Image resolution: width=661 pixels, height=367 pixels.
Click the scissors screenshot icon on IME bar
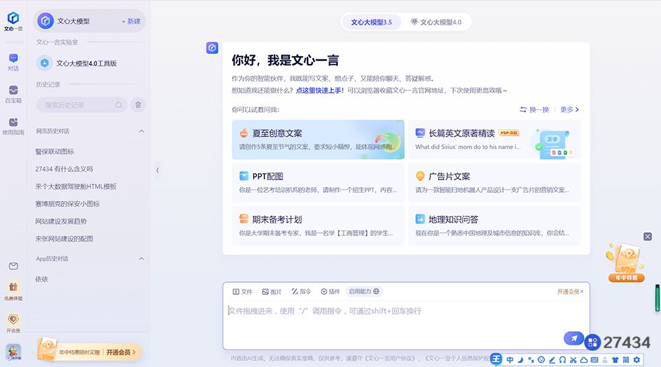573,360
